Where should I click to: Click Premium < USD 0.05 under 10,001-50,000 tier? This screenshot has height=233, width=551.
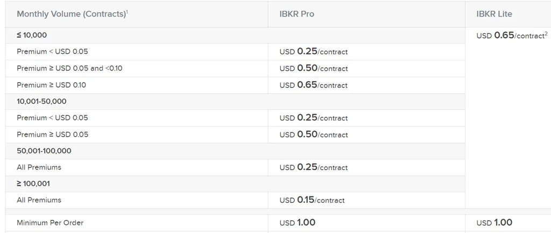[52, 118]
